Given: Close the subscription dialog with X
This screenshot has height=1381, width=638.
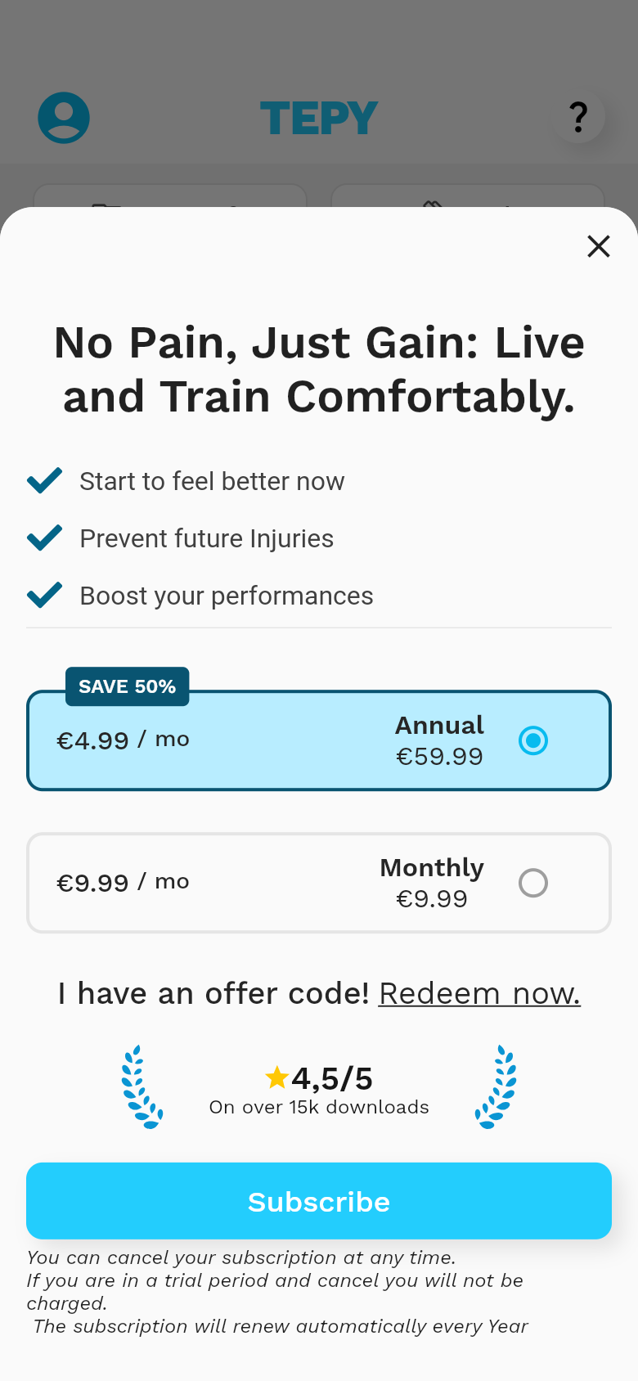Looking at the screenshot, I should coord(599,246).
